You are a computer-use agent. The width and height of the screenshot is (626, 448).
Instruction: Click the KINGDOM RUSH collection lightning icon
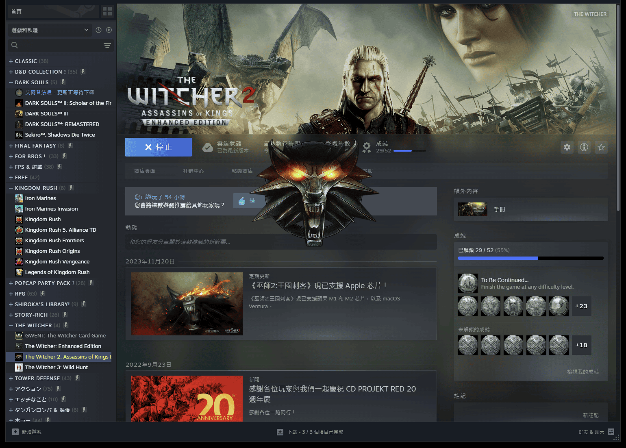(71, 188)
